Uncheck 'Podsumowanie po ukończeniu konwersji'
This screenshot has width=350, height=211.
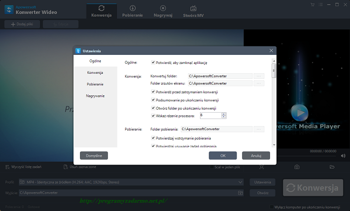153,100
